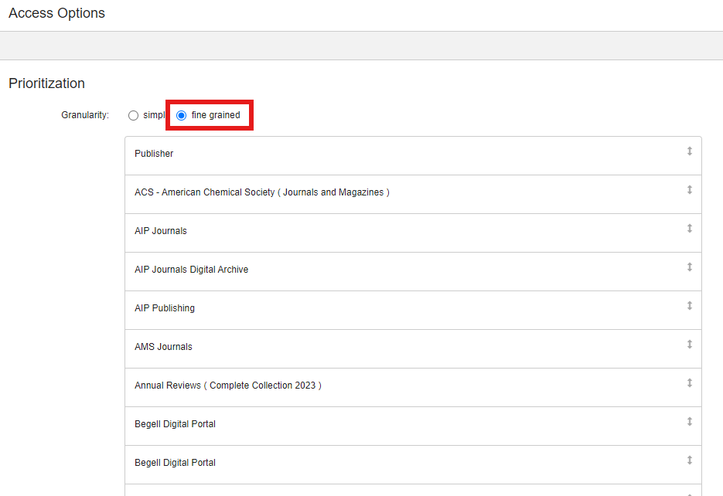Select the AIP Journals list entry
The height and width of the screenshot is (496, 723).
413,233
